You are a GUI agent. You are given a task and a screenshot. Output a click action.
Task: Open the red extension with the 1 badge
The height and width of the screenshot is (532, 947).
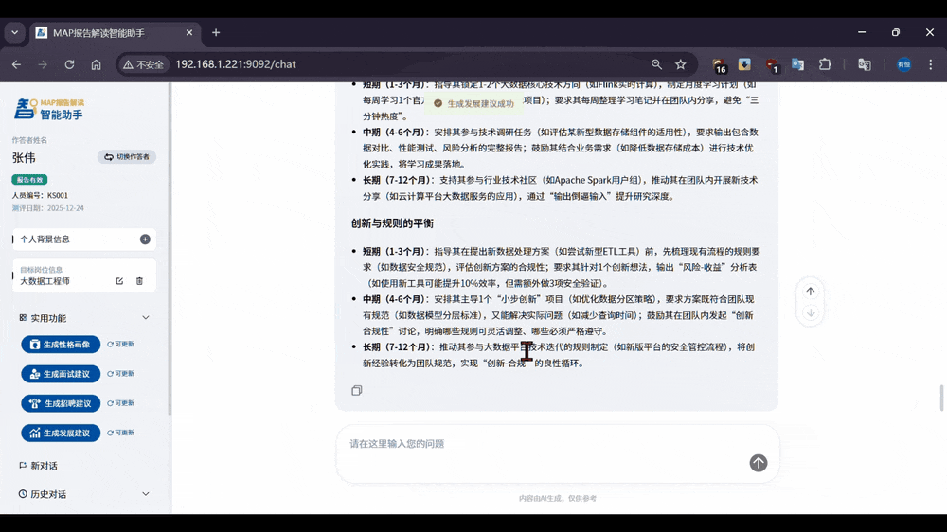click(772, 65)
